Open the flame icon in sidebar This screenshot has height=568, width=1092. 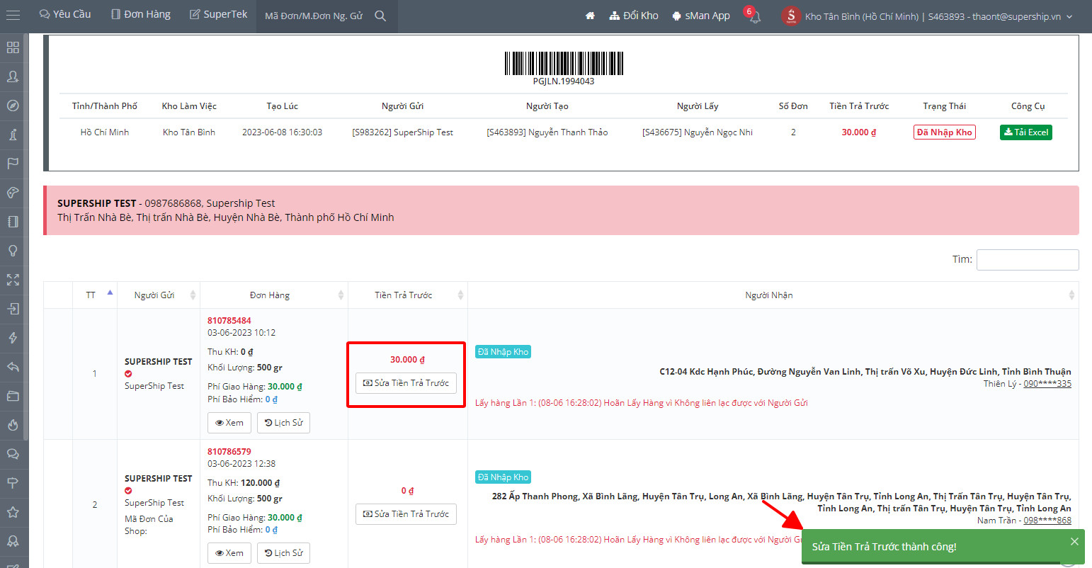13,425
